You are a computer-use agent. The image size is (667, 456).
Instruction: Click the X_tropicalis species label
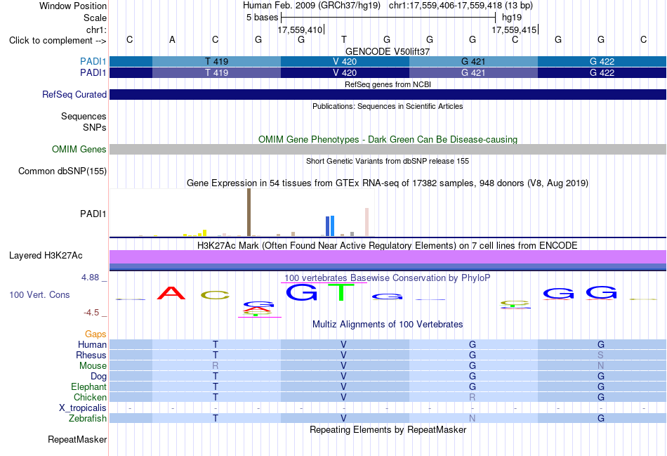tap(83, 408)
